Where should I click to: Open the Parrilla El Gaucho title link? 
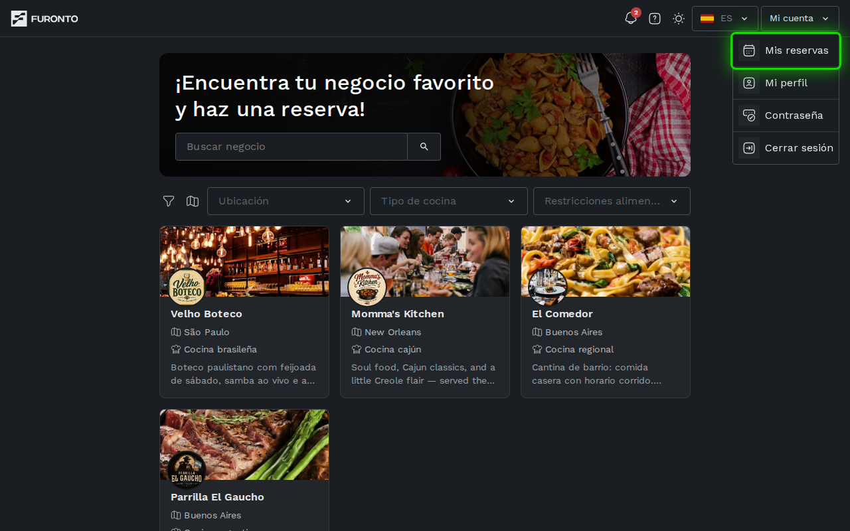217,497
